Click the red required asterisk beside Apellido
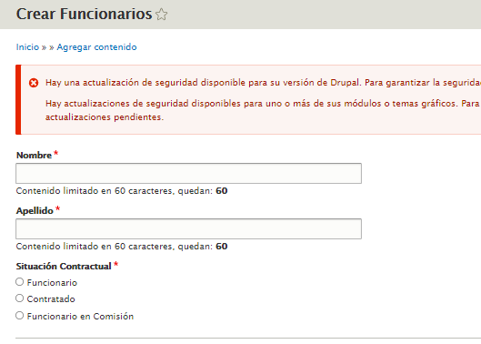Screen dimensions: 481x344 pyautogui.click(x=57, y=208)
